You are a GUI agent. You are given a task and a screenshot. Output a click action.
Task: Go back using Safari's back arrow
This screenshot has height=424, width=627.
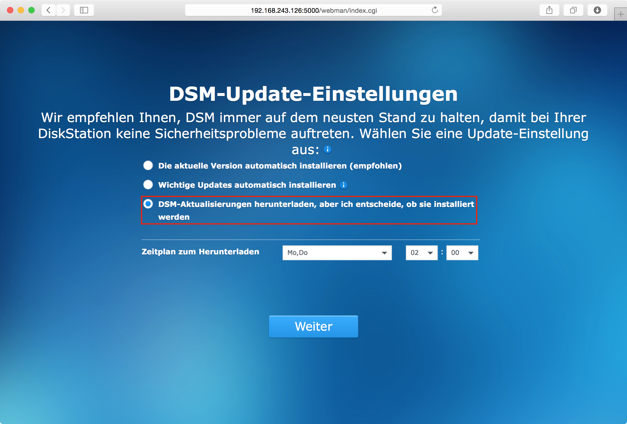click(x=49, y=10)
